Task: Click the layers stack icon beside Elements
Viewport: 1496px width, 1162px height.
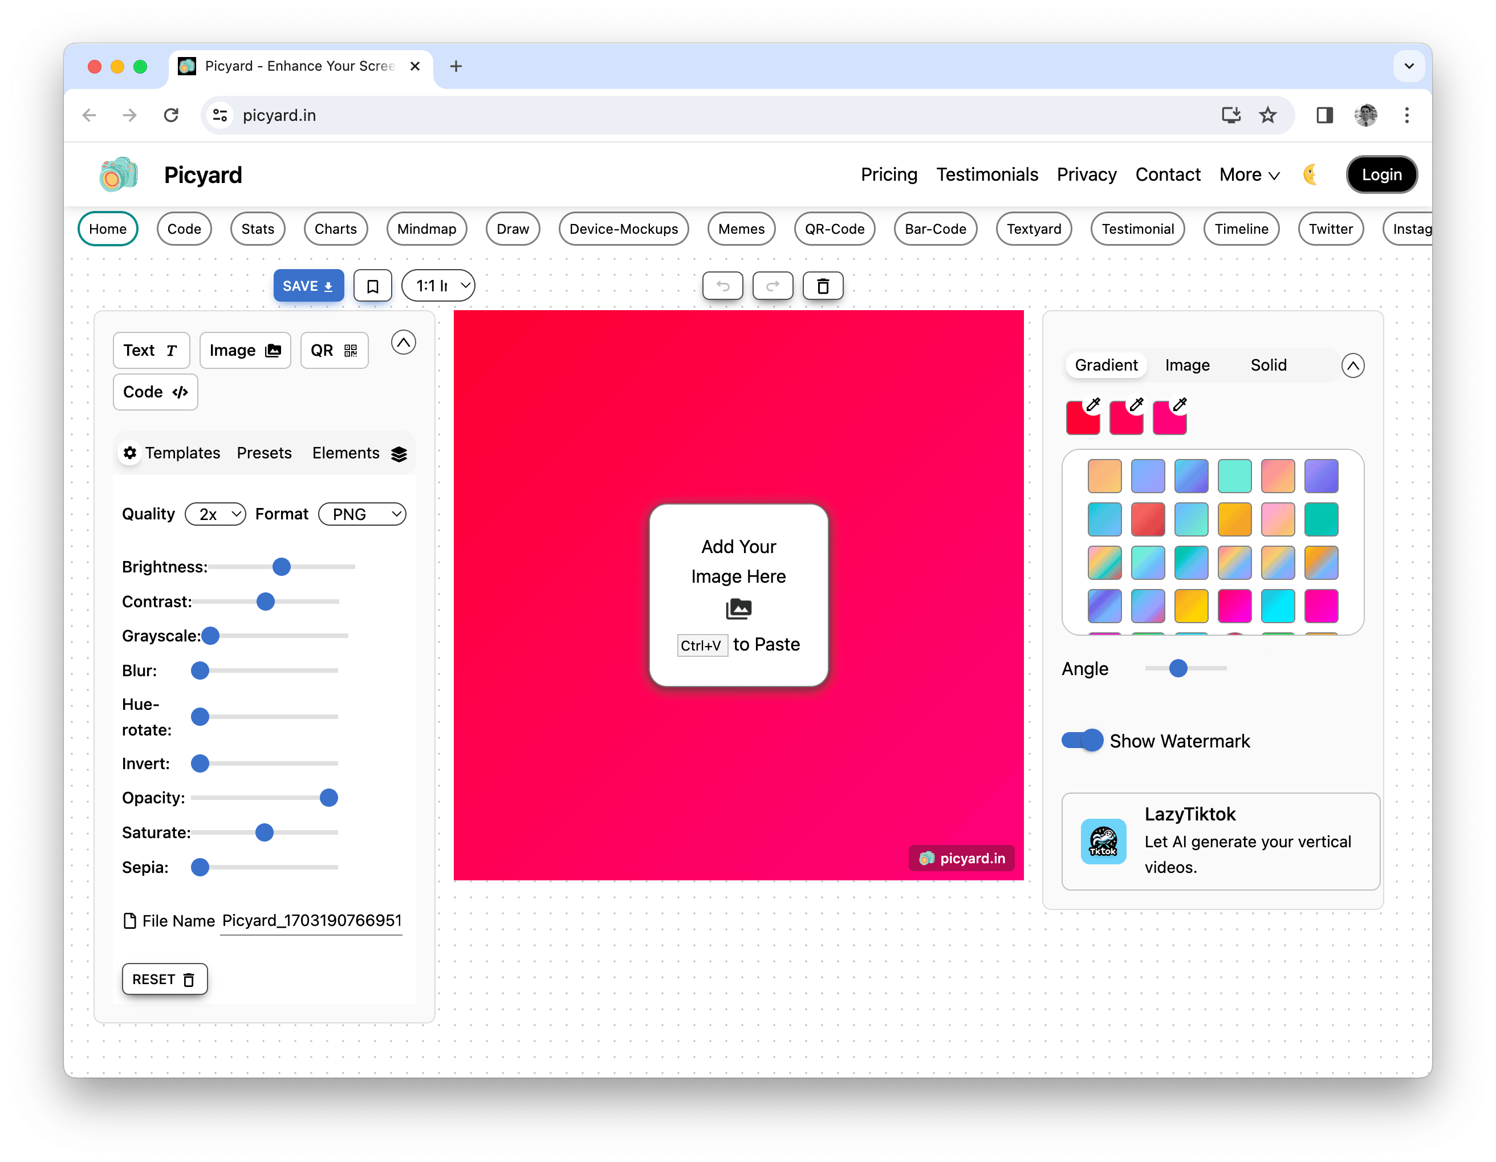Action: (399, 453)
